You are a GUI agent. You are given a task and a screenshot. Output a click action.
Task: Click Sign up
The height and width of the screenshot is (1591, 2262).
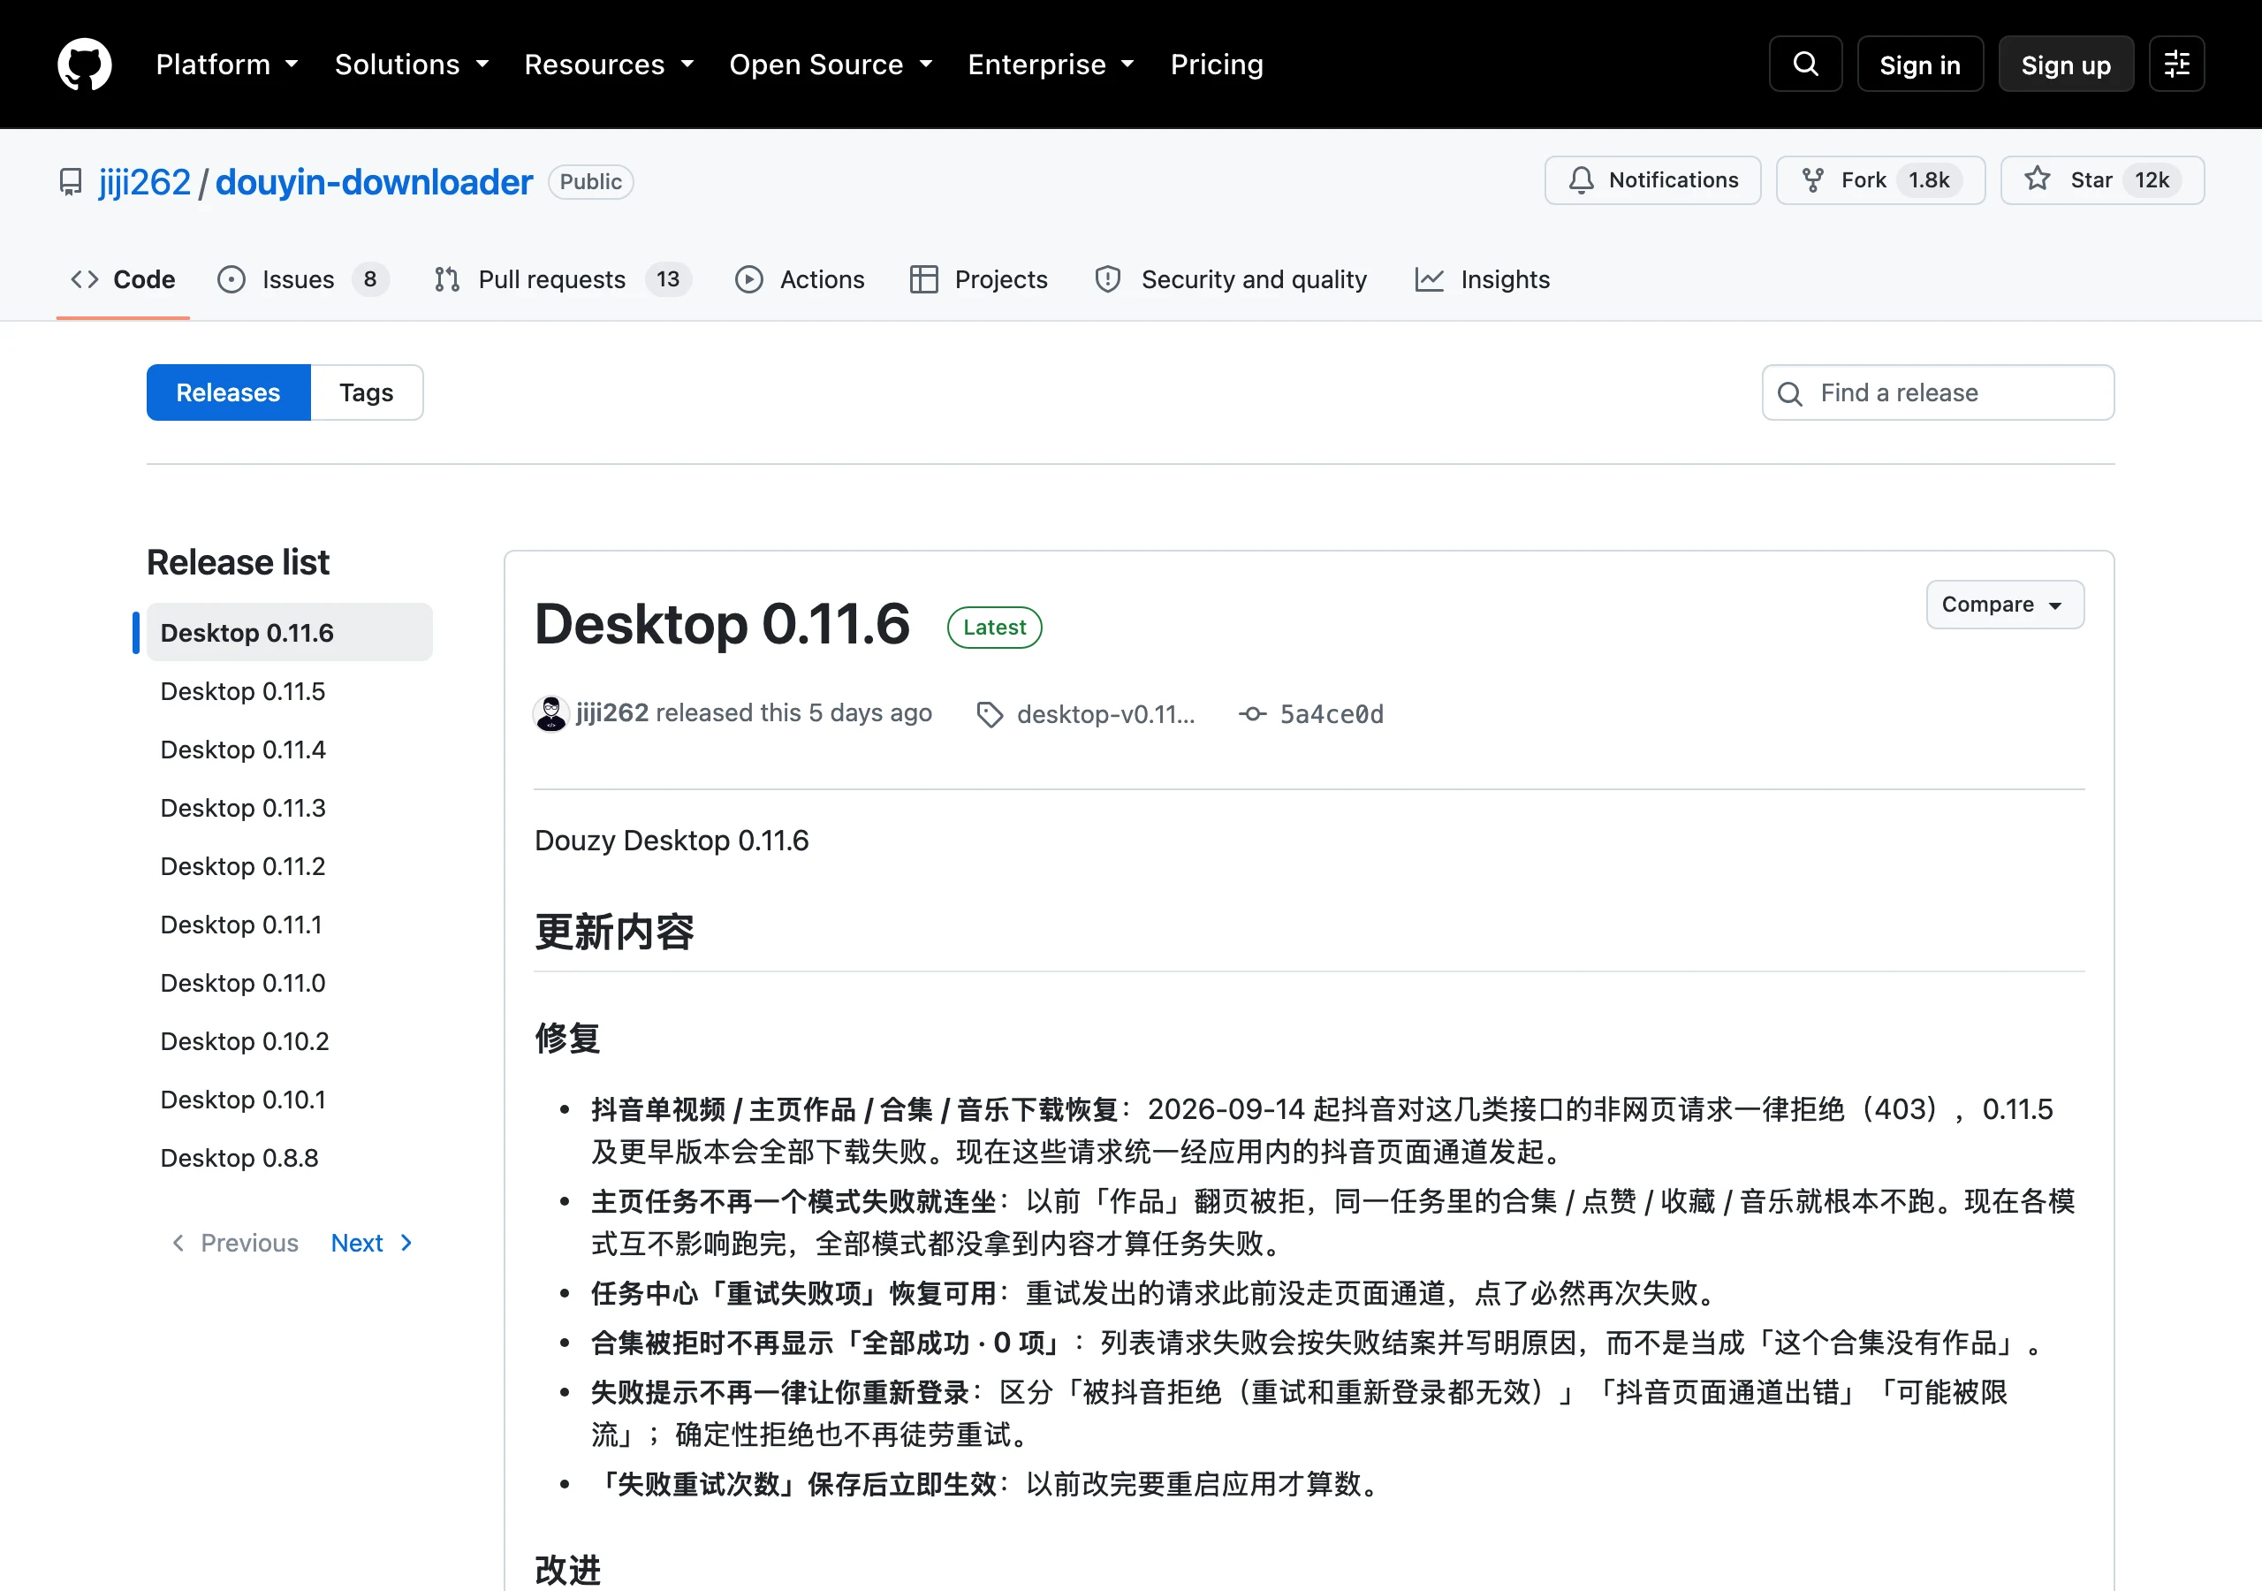pyautogui.click(x=2066, y=64)
